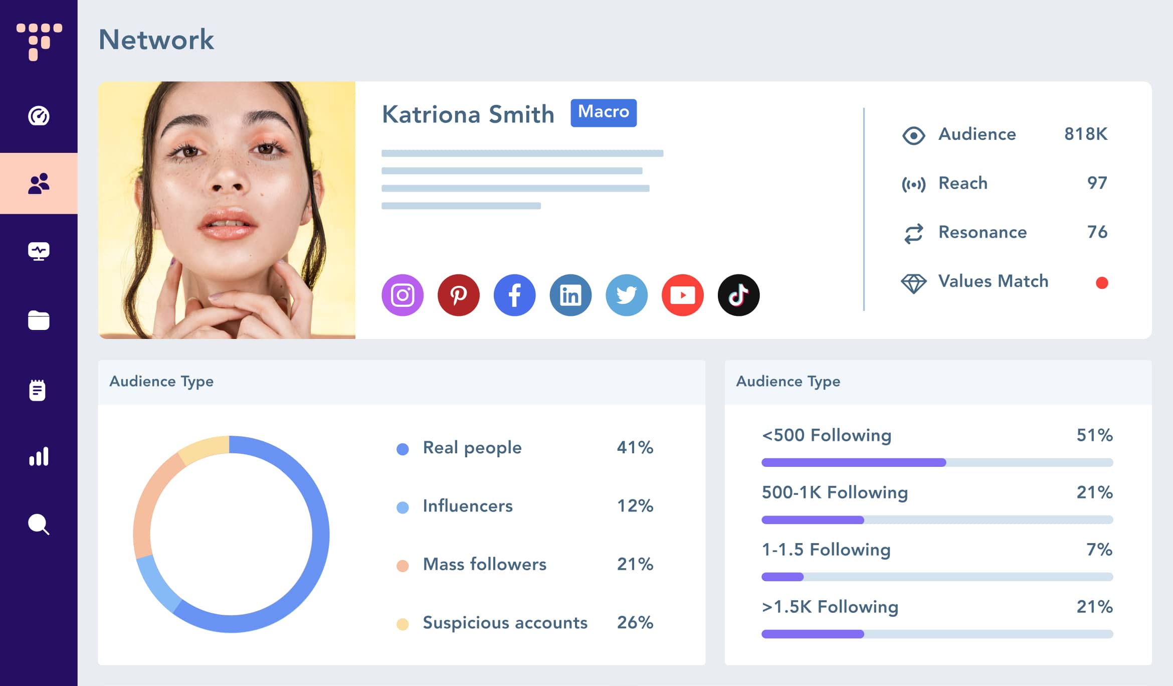Open Katriona's YouTube profile icon
The image size is (1173, 686).
pyautogui.click(x=683, y=295)
